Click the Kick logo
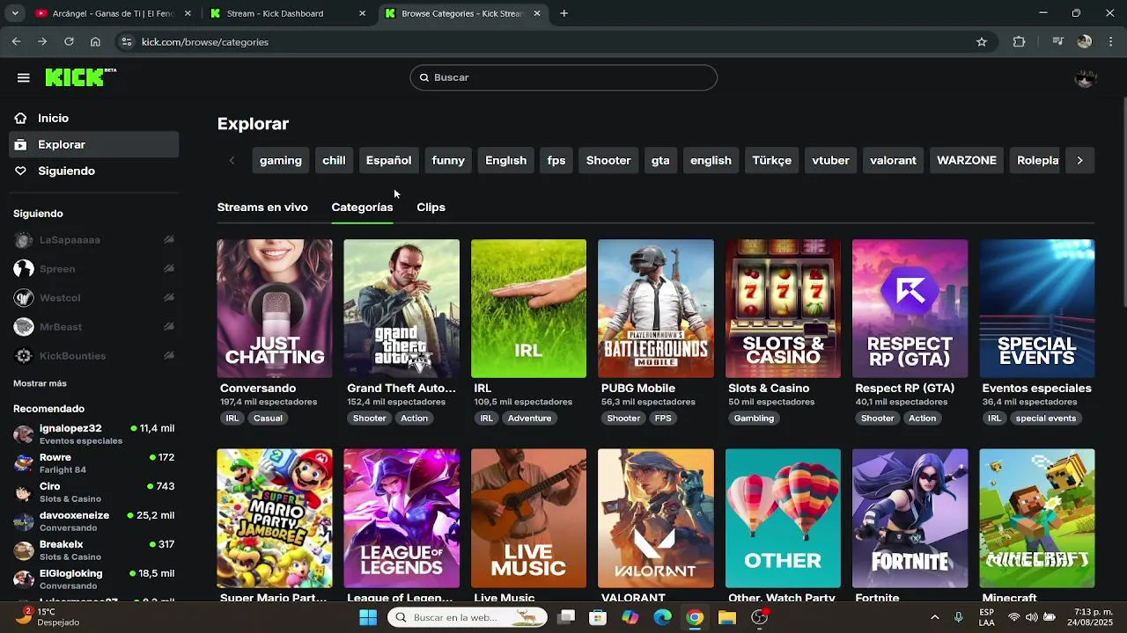This screenshot has width=1127, height=633. click(x=80, y=77)
